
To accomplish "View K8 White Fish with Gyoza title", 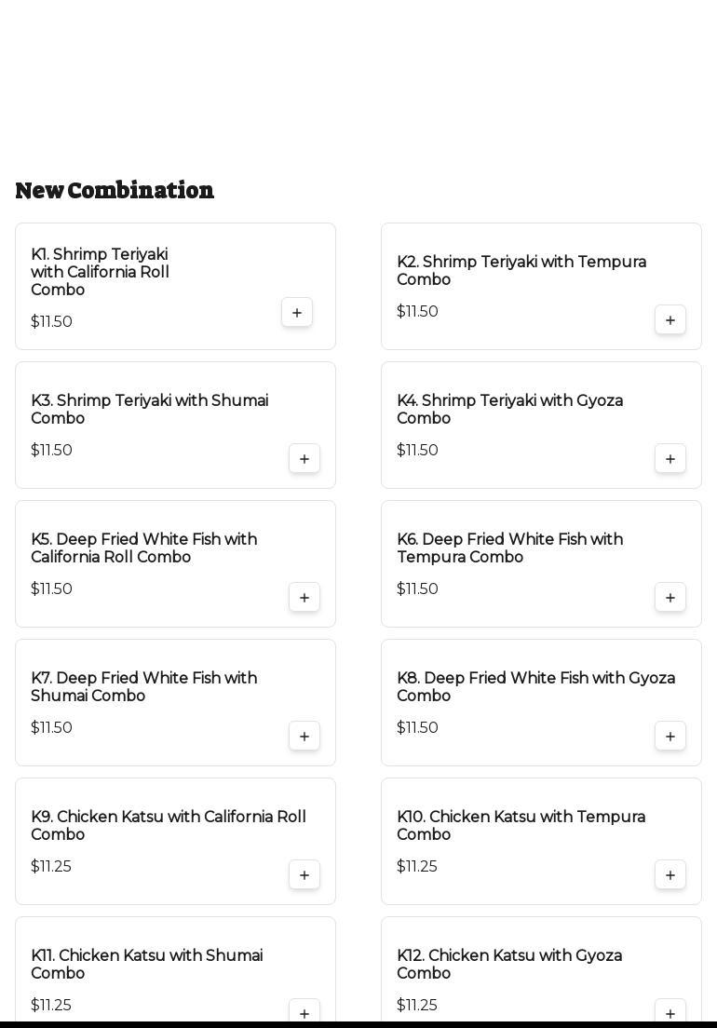I will point(535,687).
